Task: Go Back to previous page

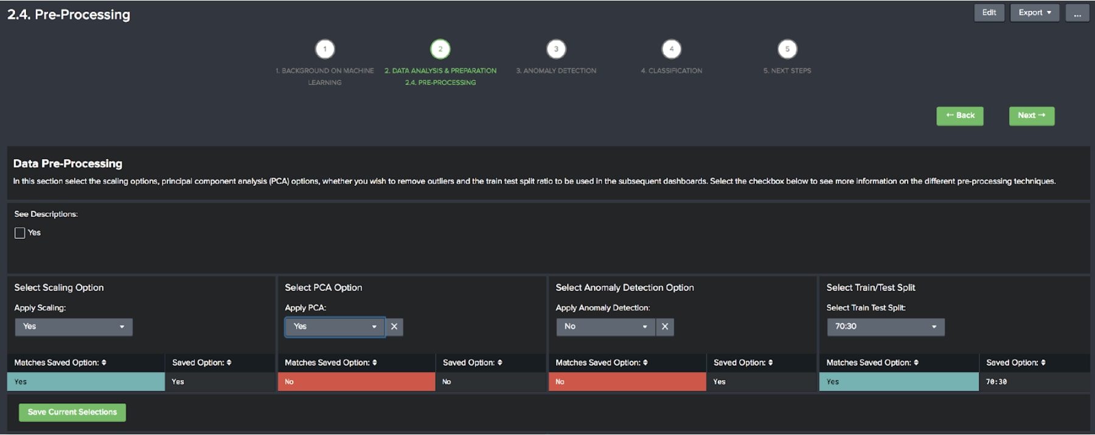Action: [959, 115]
